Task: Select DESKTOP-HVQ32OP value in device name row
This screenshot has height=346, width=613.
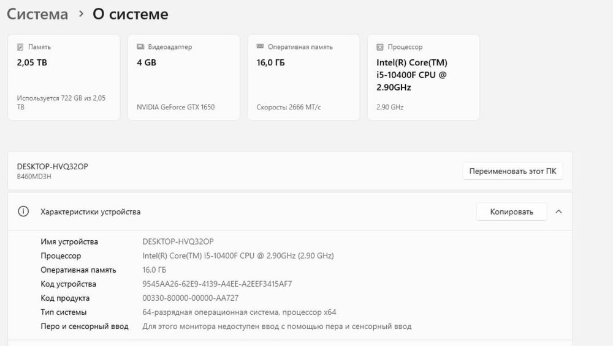Action: 178,242
